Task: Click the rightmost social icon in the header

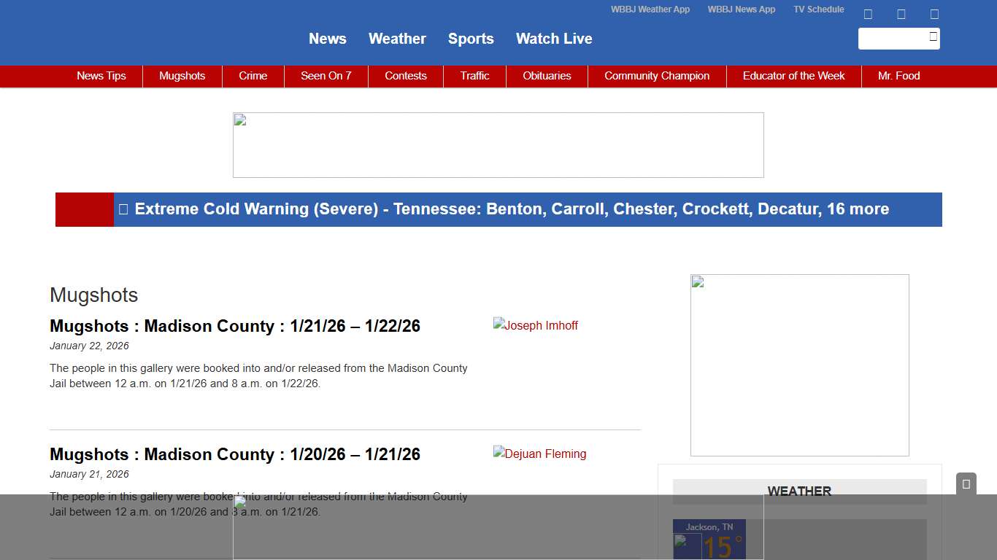Action: 934,14
